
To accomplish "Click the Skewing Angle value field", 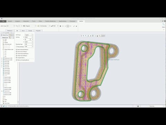I will click(28, 44).
